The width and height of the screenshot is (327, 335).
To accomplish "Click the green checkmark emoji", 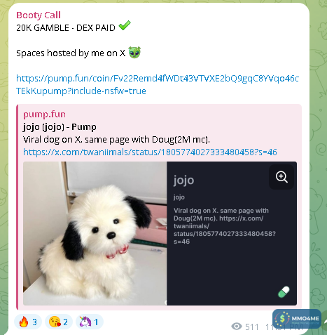I will [x=125, y=26].
